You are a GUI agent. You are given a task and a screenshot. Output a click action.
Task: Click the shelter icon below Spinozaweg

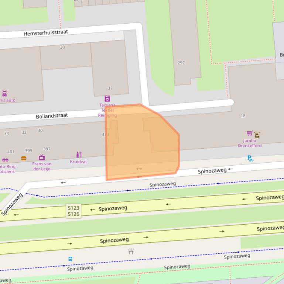(131, 252)
